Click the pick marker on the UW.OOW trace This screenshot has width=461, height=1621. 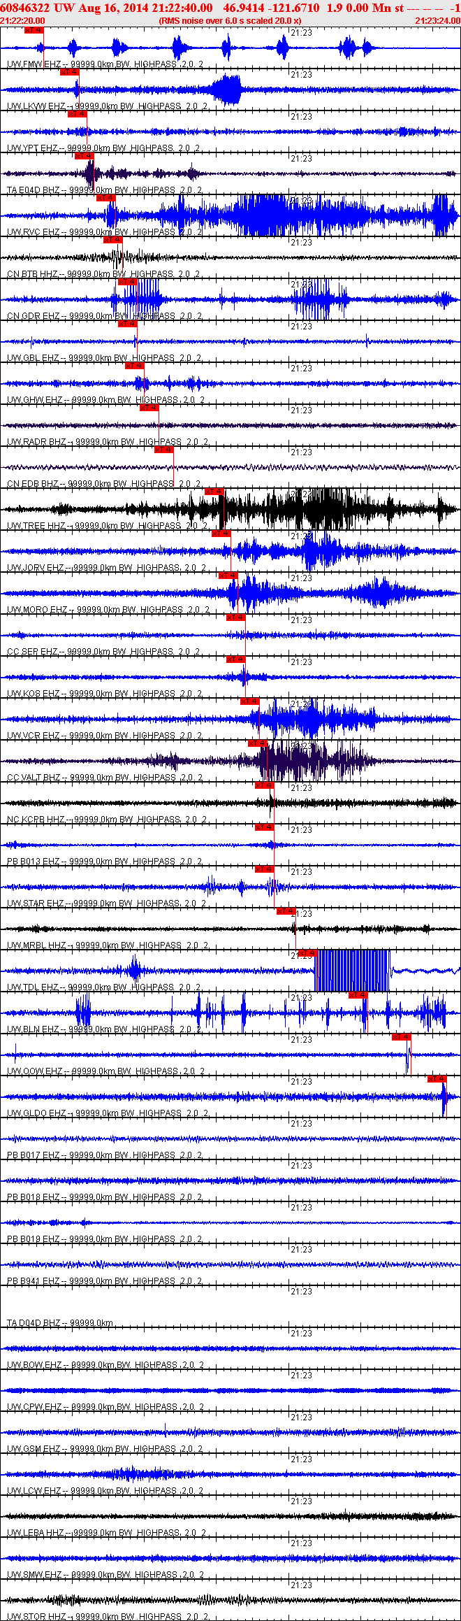coord(401,1037)
